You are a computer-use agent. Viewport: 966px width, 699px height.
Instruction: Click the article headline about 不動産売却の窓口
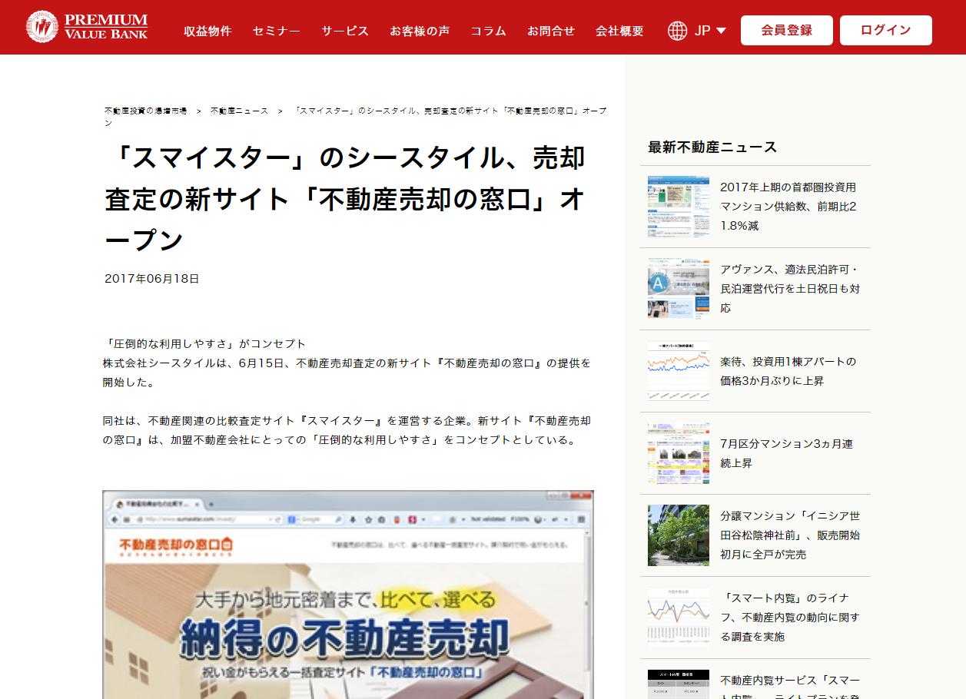pyautogui.click(x=345, y=200)
